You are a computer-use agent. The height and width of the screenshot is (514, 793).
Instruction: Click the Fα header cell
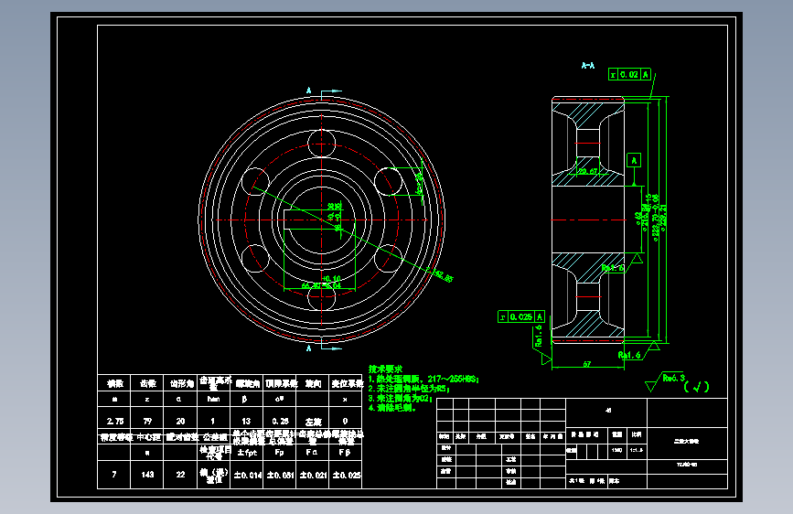(313, 453)
